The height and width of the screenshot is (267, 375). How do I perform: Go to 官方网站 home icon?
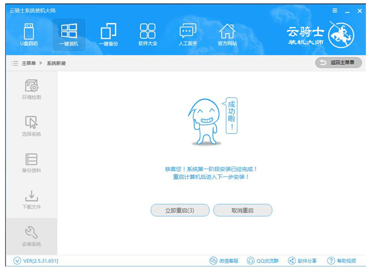(227, 35)
